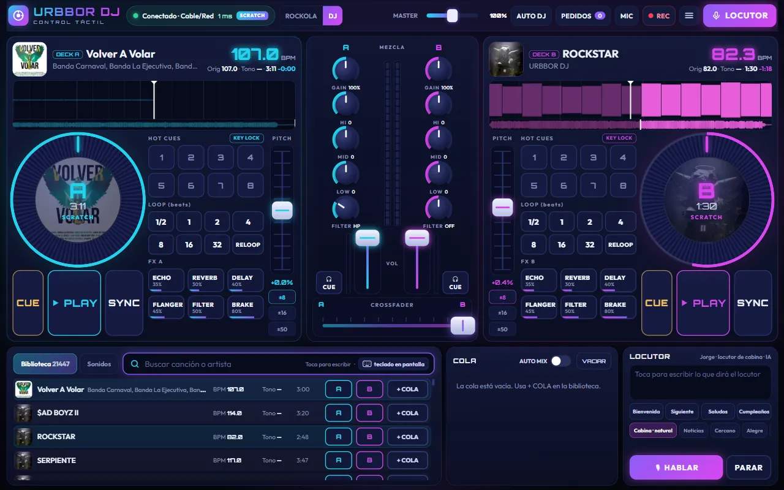This screenshot has width=784, height=490.
Task: Select the $AD BOYZ II cover in the library
Action: [24, 413]
